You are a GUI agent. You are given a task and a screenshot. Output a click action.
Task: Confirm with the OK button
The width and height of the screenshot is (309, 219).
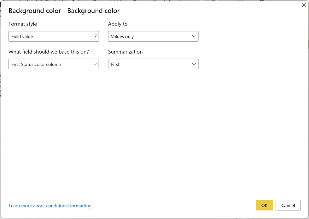click(264, 205)
